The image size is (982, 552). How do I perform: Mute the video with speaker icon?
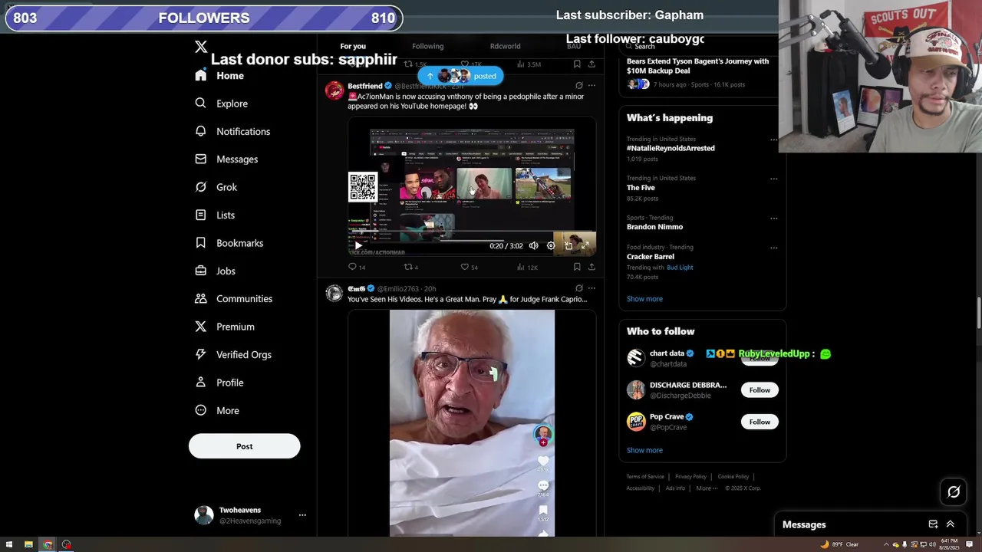pyautogui.click(x=534, y=246)
